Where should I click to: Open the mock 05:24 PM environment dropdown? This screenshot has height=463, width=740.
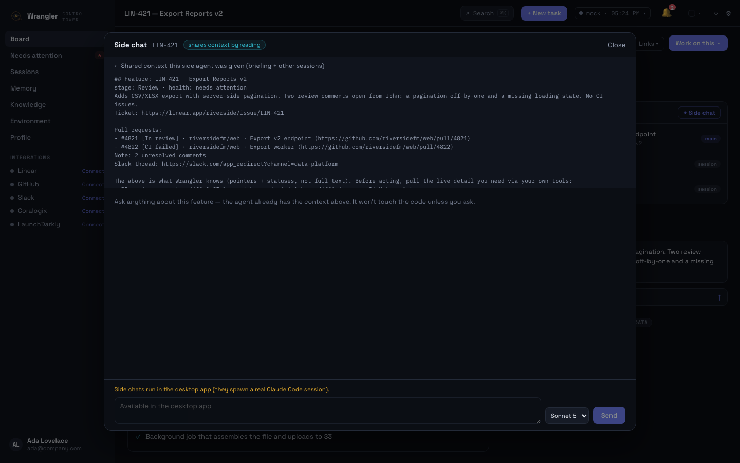613,13
